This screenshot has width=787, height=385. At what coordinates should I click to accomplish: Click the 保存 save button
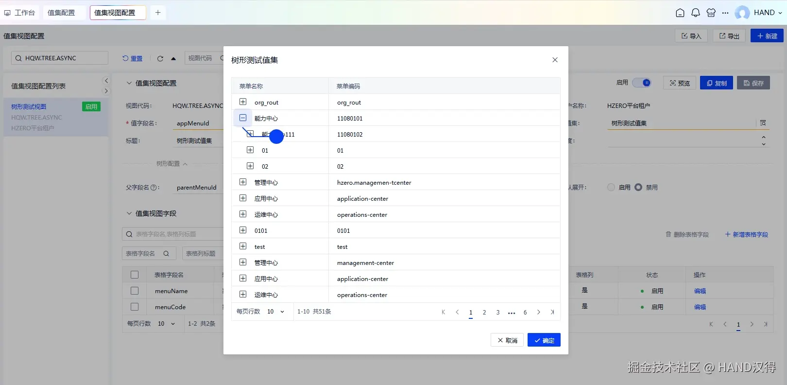[753, 83]
